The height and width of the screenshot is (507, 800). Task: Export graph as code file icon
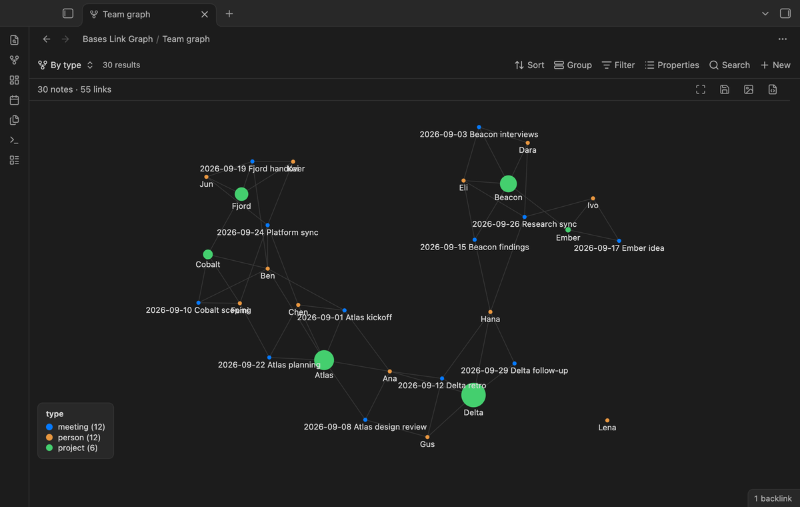(773, 89)
